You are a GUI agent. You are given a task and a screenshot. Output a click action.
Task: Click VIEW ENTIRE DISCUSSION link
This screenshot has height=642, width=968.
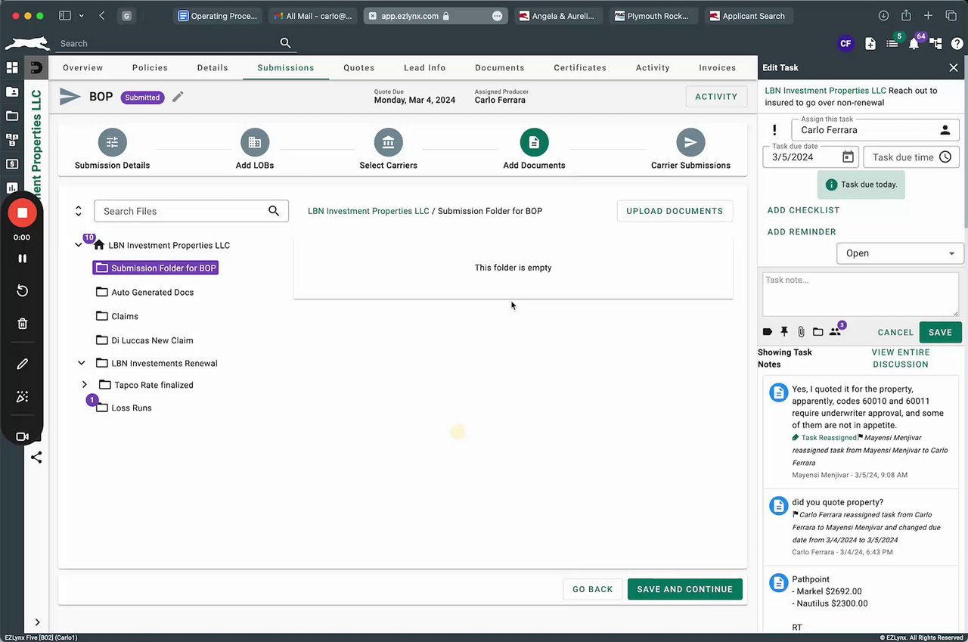pyautogui.click(x=901, y=358)
